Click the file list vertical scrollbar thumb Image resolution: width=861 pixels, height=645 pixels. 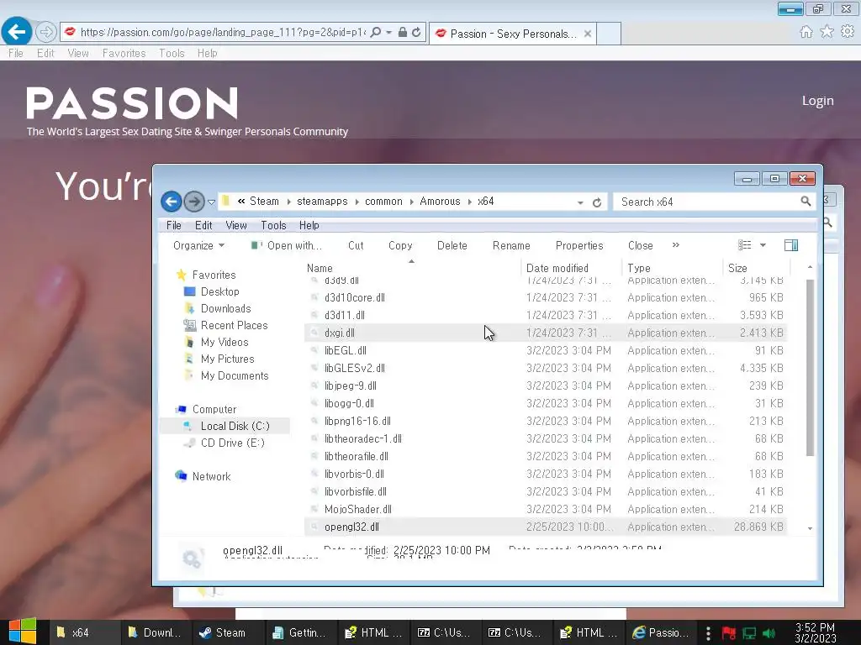[x=810, y=368]
